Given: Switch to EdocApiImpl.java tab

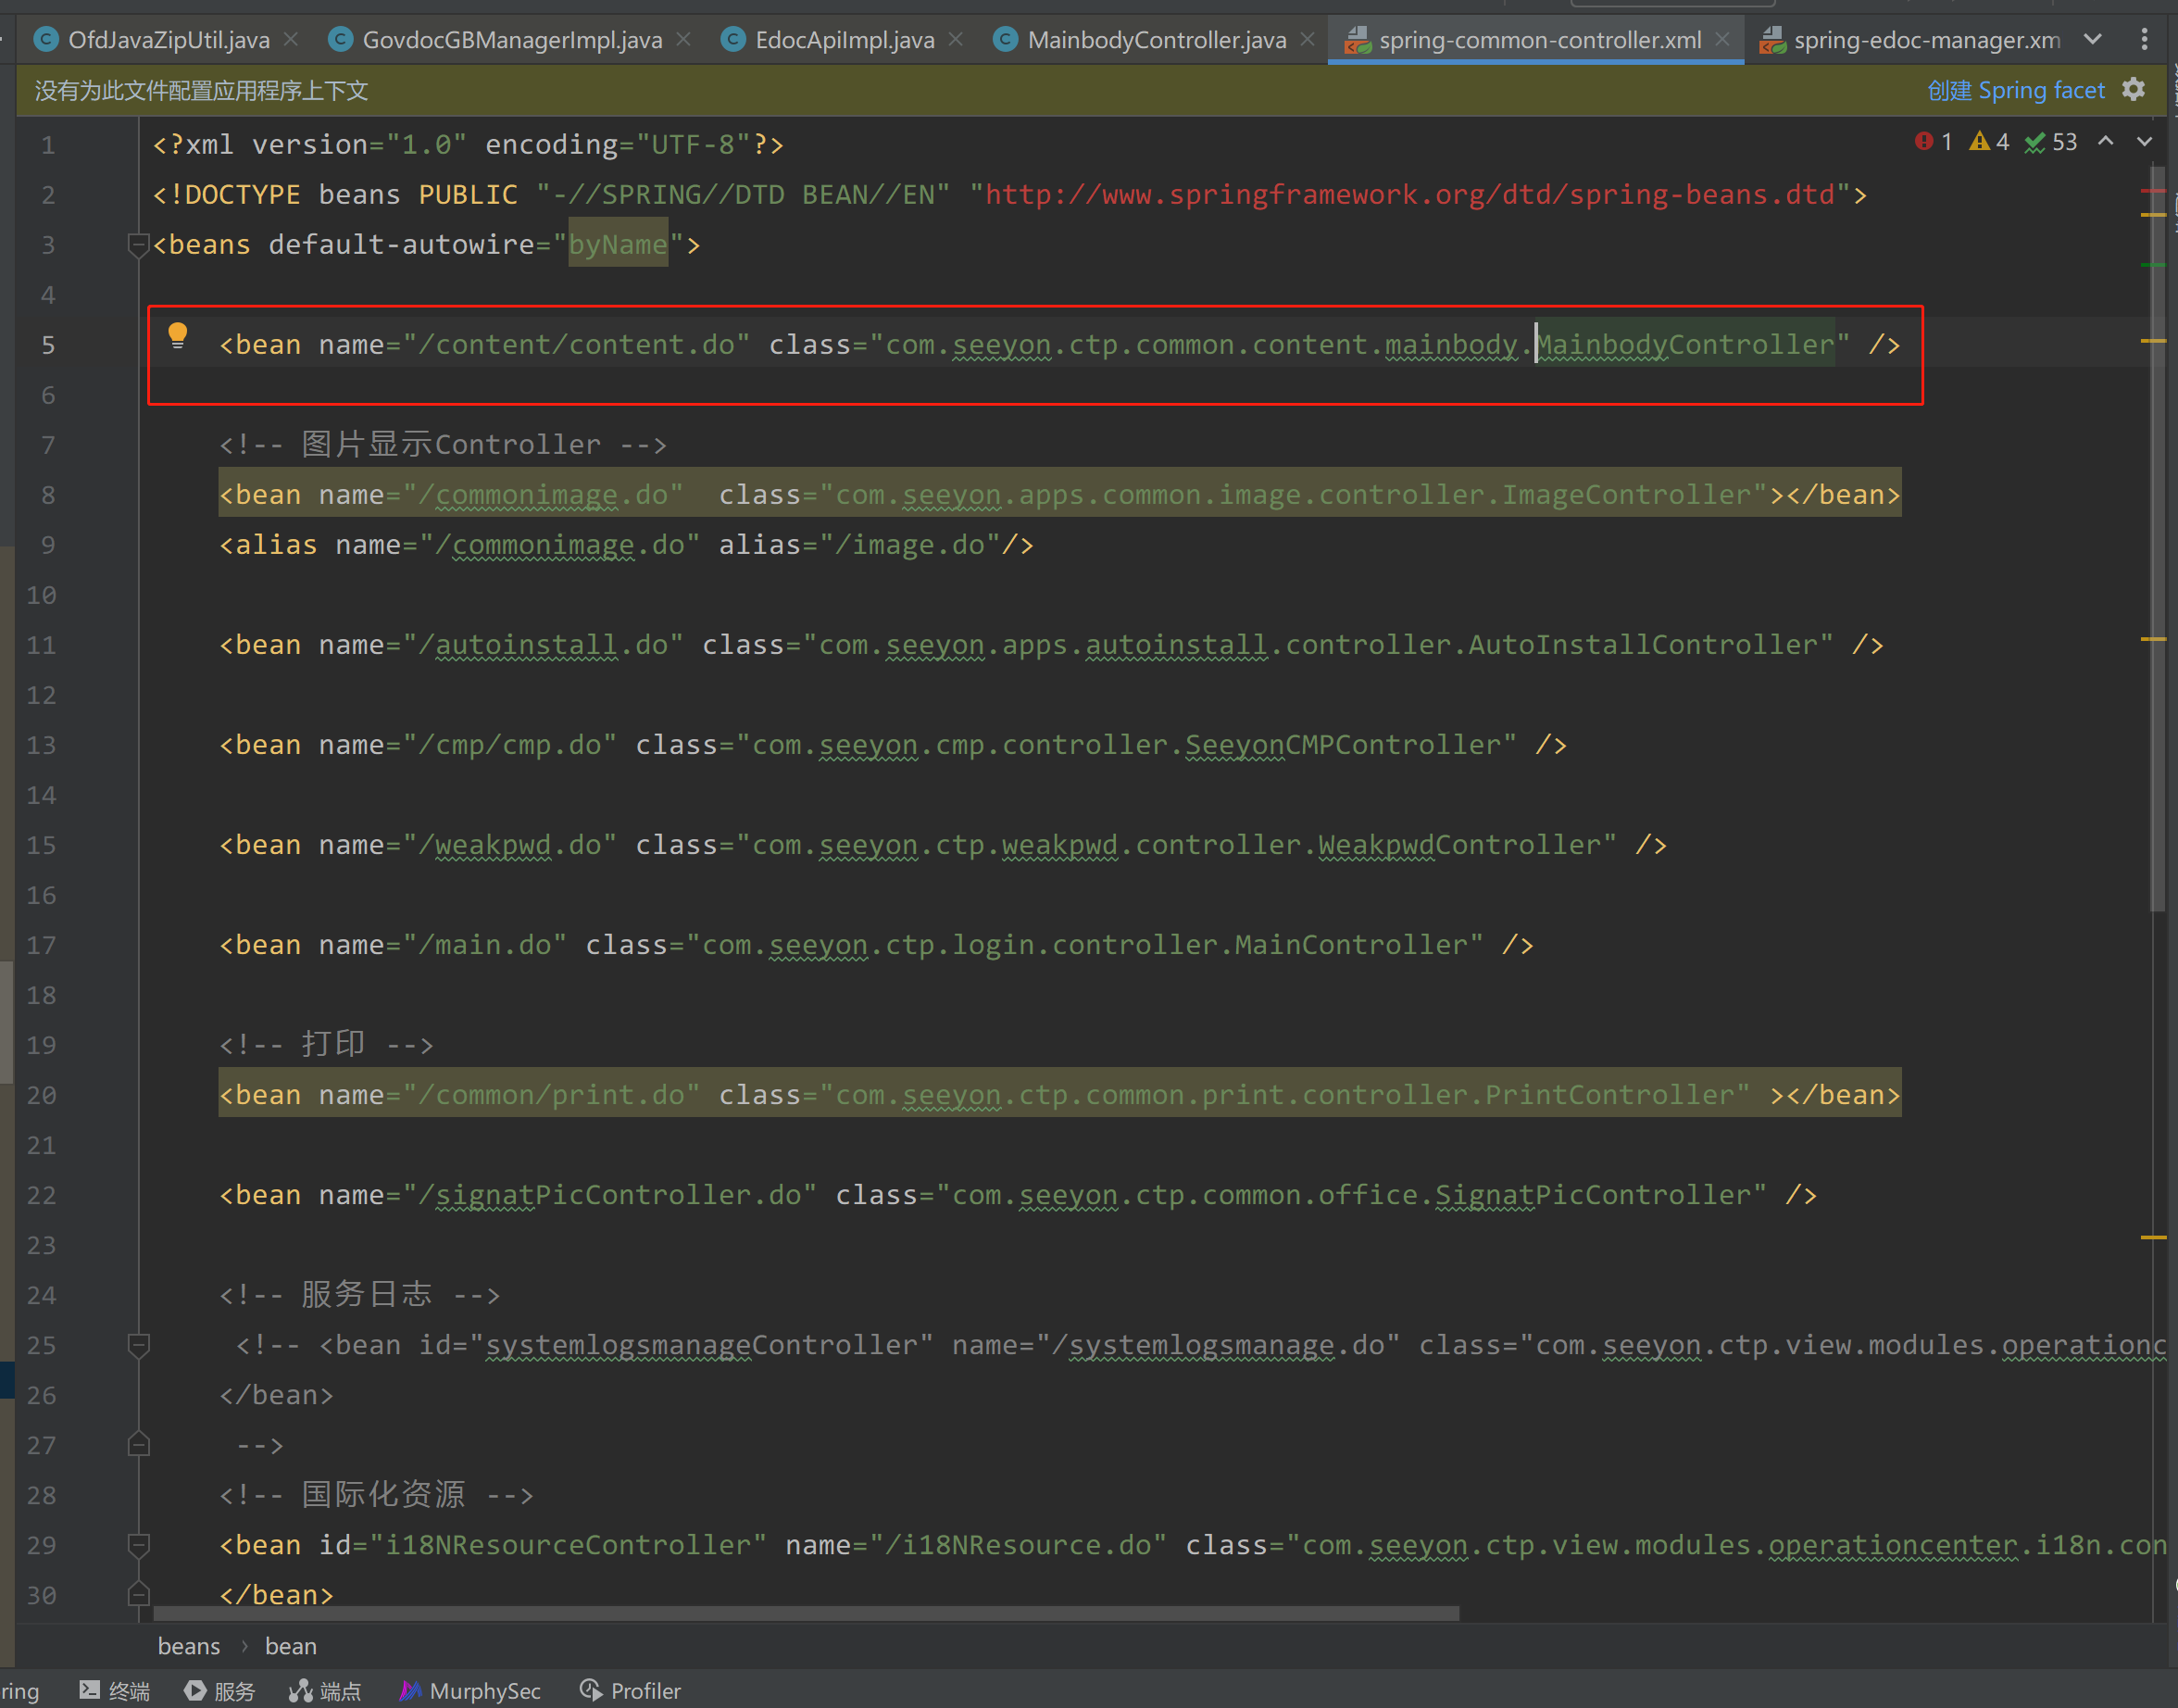Looking at the screenshot, I should coord(844,40).
